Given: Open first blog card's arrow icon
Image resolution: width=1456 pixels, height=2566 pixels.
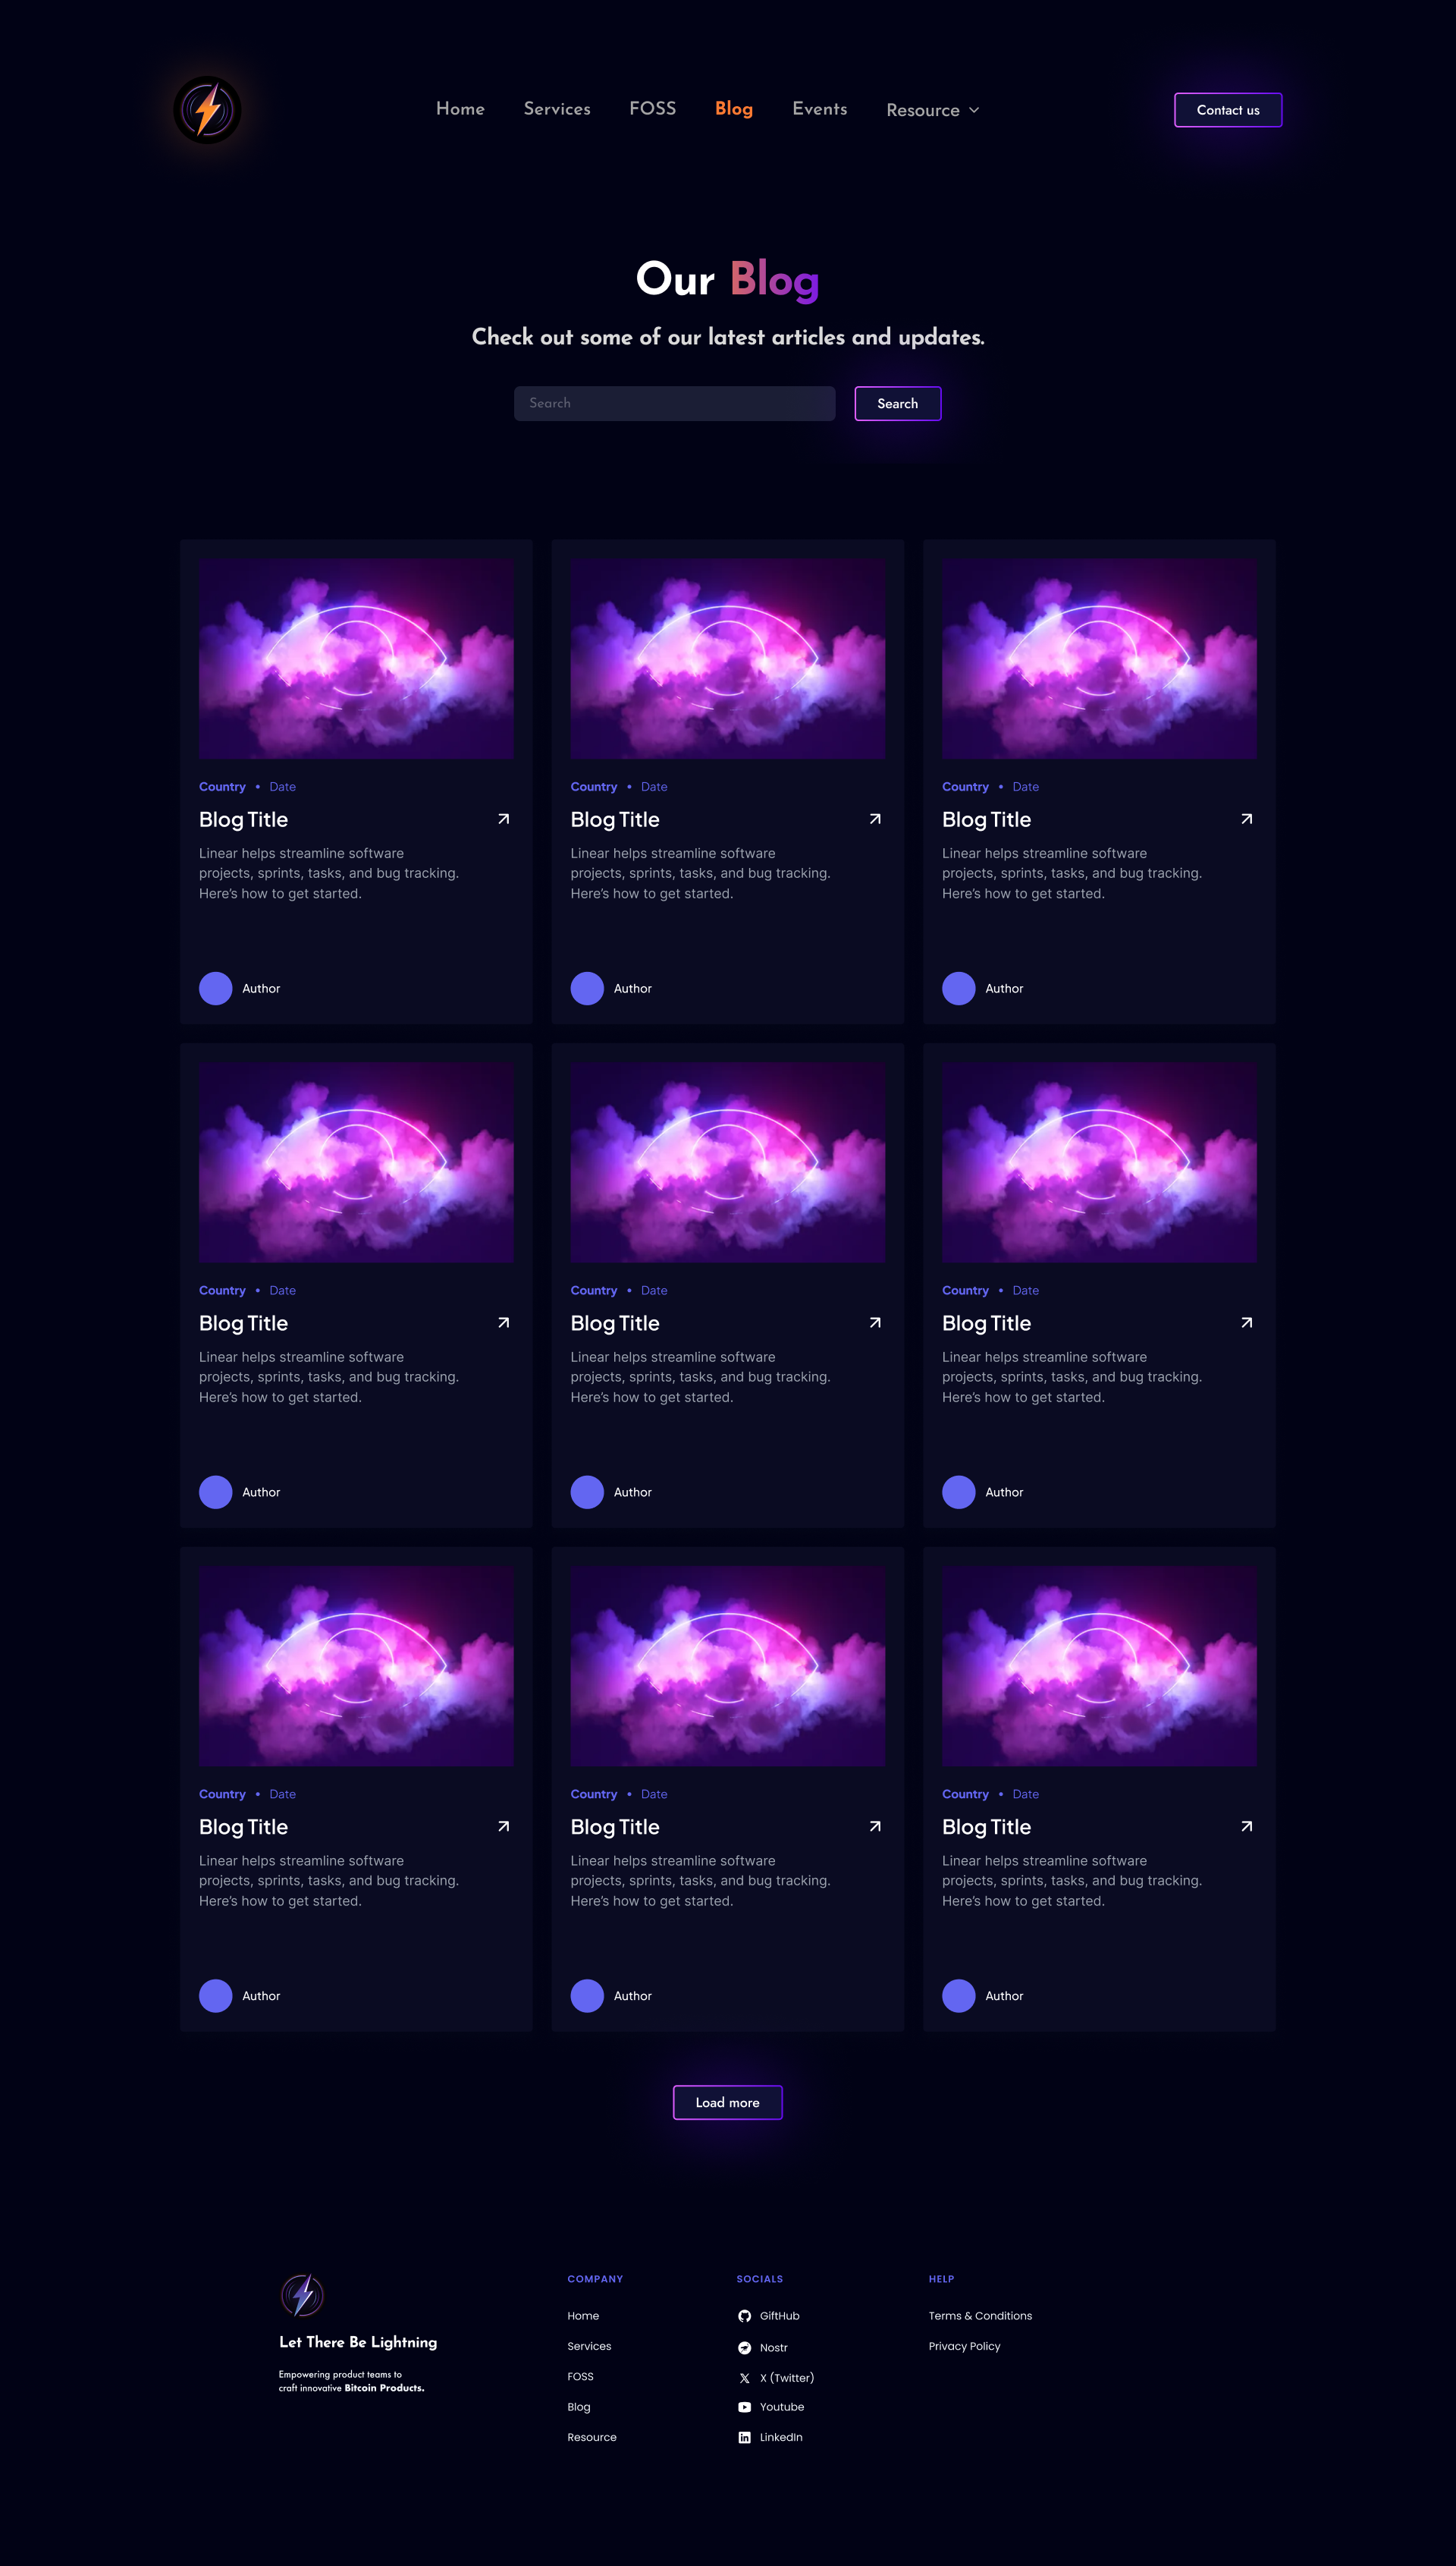Looking at the screenshot, I should tap(504, 819).
